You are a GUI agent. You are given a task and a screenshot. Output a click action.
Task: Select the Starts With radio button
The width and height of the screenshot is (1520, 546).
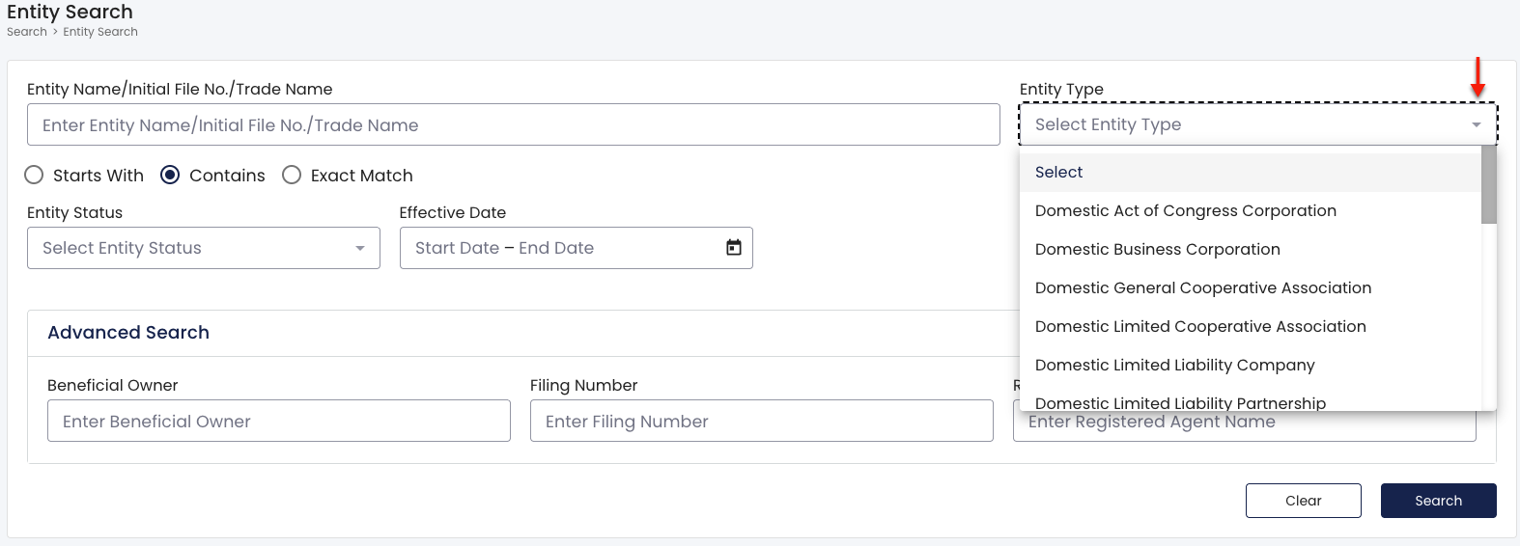34,175
